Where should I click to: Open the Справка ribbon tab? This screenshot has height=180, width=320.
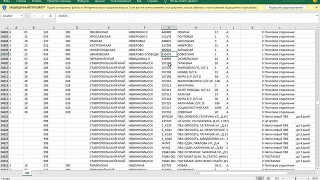(x=152, y=1)
